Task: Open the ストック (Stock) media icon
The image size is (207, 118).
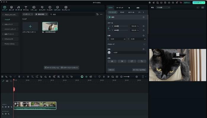Action: (12, 7)
